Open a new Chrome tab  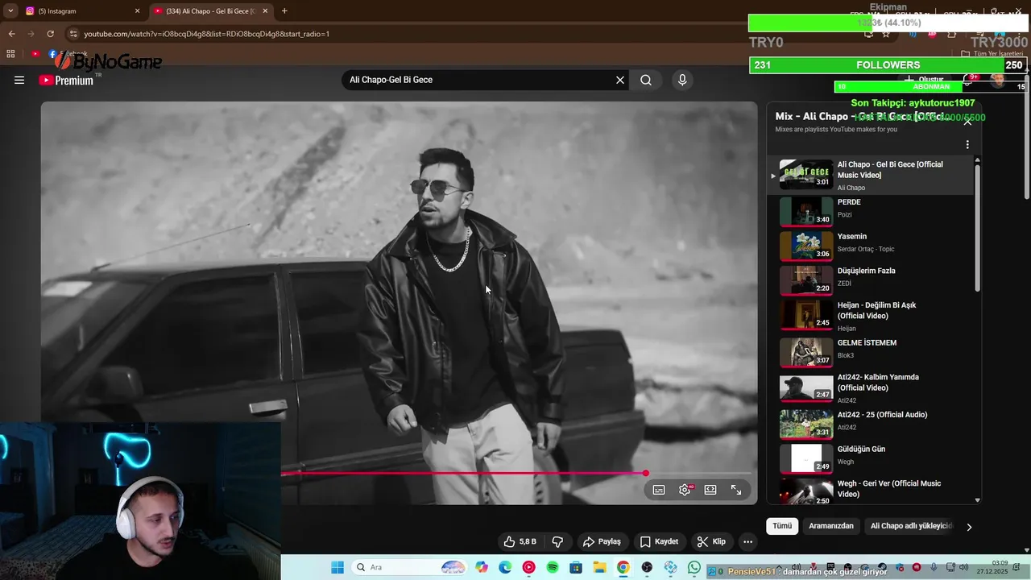click(284, 11)
